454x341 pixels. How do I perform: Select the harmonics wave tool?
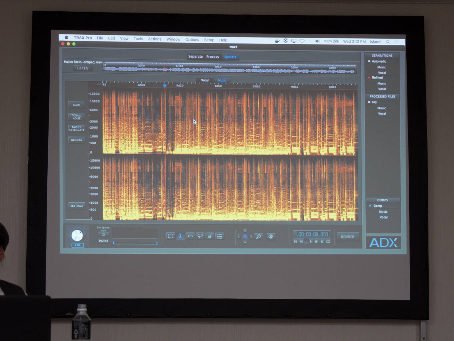(219, 236)
